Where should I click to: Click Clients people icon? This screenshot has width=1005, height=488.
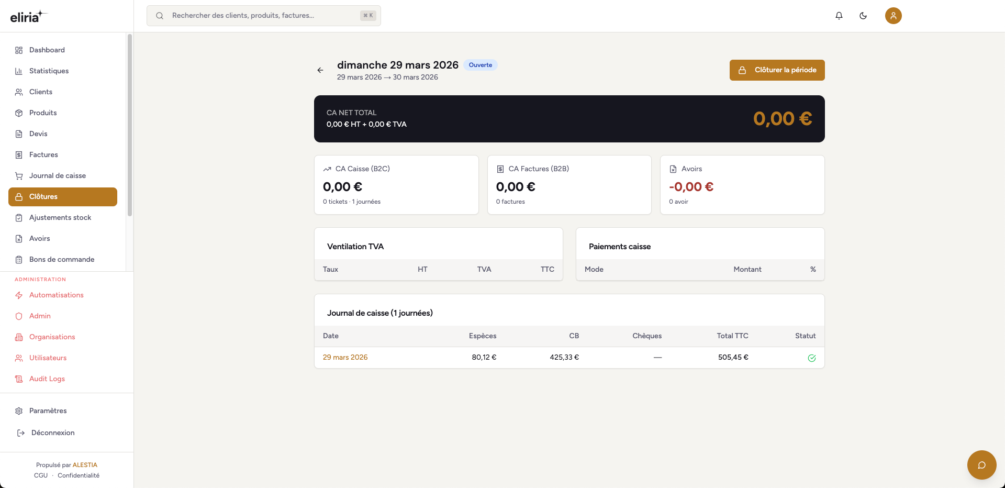coord(19,92)
